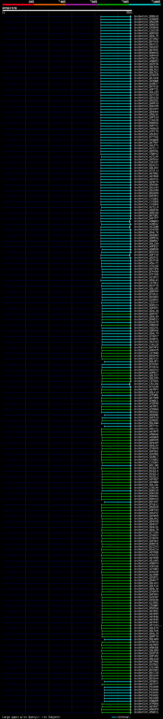Open hit UniRef100_A9PAY5

(x=146, y=350)
